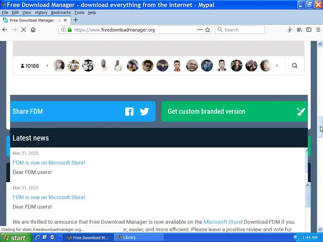This screenshot has height=242, width=323.
Task: Switch to Library taskbar window
Action: tap(139, 238)
